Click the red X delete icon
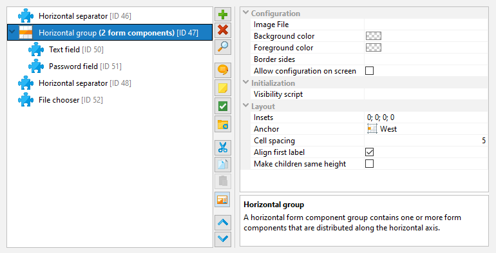 point(223,30)
